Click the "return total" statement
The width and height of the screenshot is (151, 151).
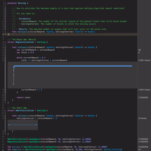pyautogui.click(x=24, y=98)
